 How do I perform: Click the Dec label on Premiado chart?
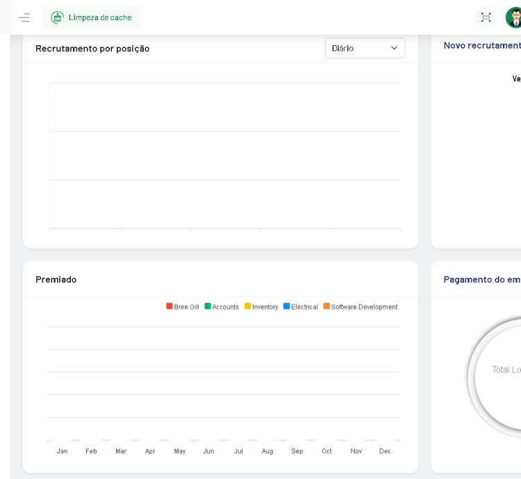385,451
